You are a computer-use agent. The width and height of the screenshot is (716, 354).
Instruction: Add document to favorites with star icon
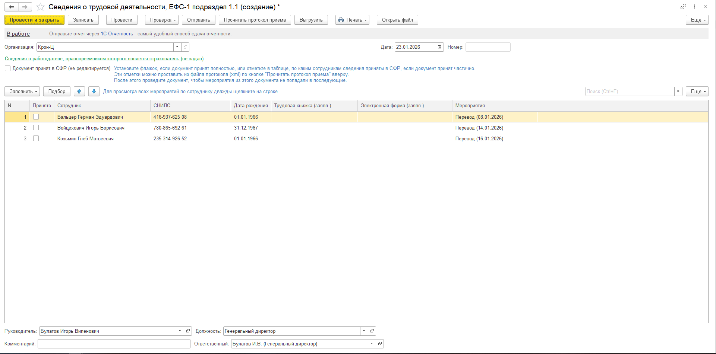point(40,7)
